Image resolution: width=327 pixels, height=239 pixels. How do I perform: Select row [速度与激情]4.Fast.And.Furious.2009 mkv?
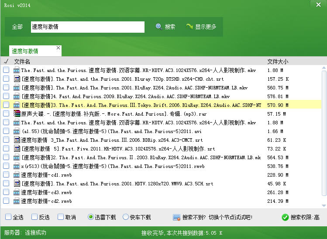point(161,96)
